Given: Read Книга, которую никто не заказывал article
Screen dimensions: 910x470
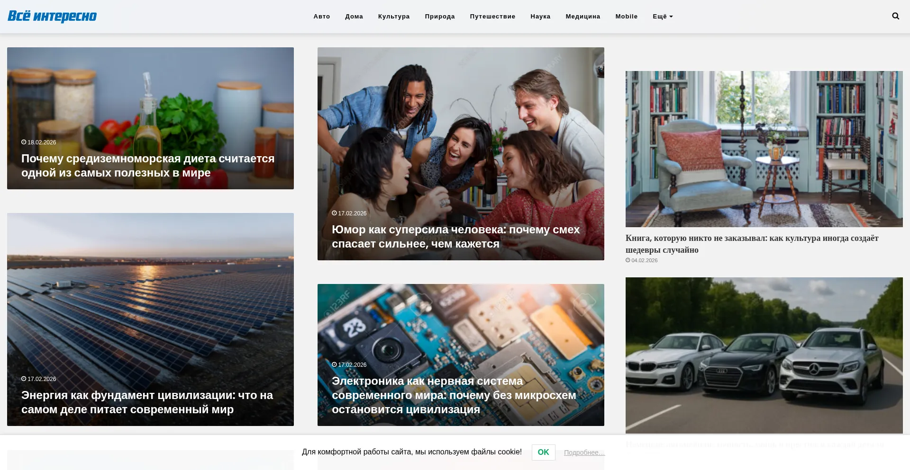Looking at the screenshot, I should point(752,244).
